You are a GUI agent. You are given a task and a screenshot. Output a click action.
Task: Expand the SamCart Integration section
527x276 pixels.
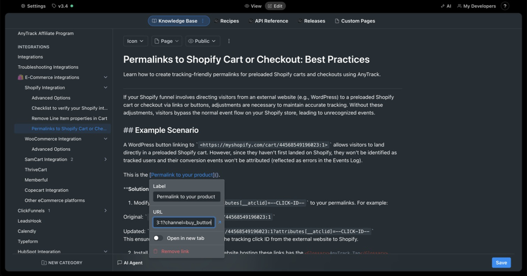105,160
